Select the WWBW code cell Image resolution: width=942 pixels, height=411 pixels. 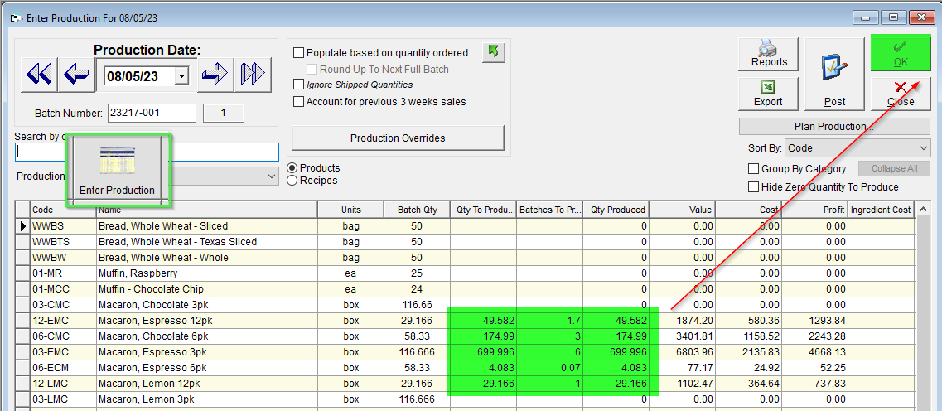(x=63, y=257)
